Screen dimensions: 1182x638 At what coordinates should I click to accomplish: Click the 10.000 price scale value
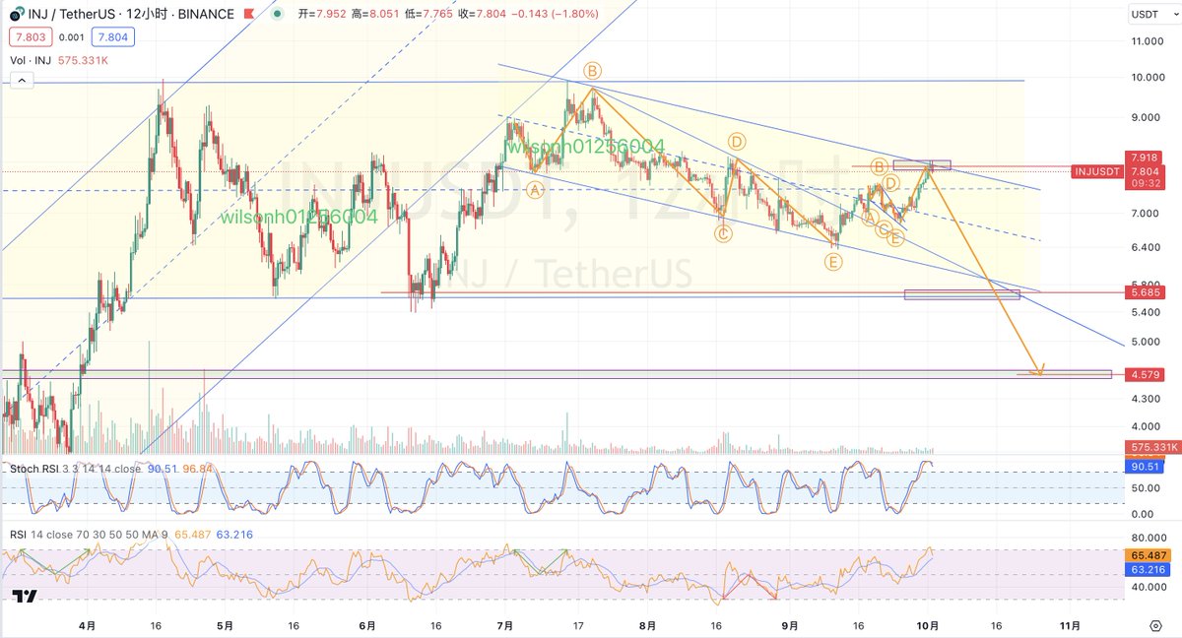1149,77
